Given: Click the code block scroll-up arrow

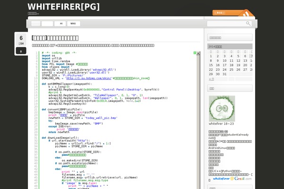Looking at the screenshot, I should pyautogui.click(x=198, y=53).
